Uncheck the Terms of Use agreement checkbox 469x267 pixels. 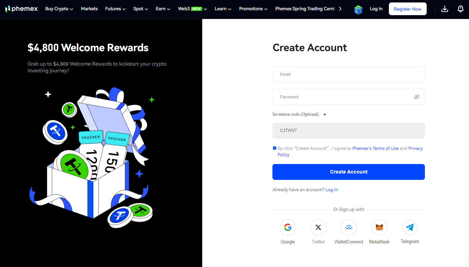tap(275, 148)
